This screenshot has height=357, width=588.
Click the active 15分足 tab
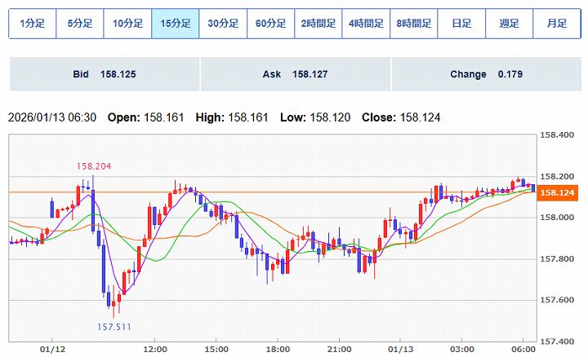(x=176, y=24)
